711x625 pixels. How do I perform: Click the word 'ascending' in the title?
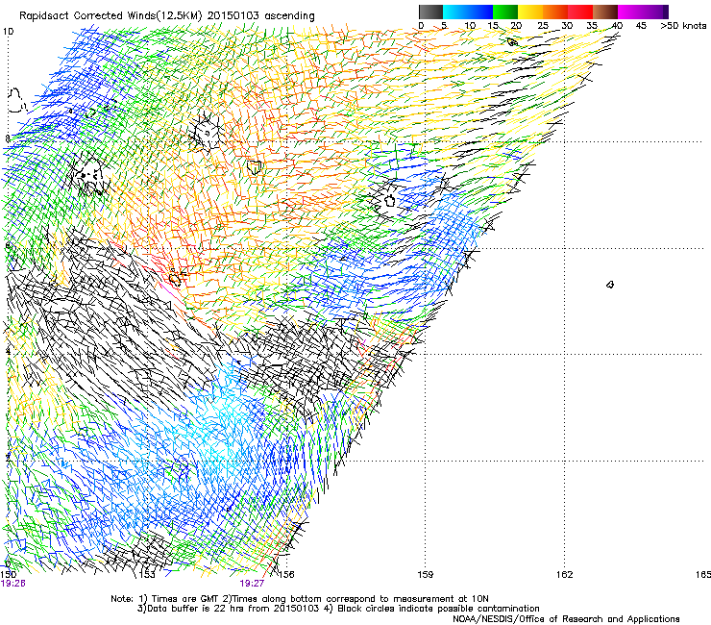coord(289,16)
